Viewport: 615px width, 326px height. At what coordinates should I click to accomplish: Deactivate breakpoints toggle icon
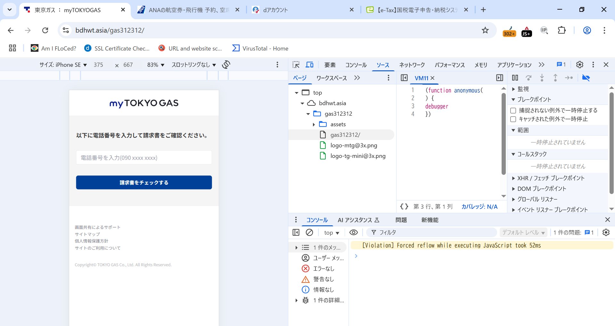tap(586, 78)
